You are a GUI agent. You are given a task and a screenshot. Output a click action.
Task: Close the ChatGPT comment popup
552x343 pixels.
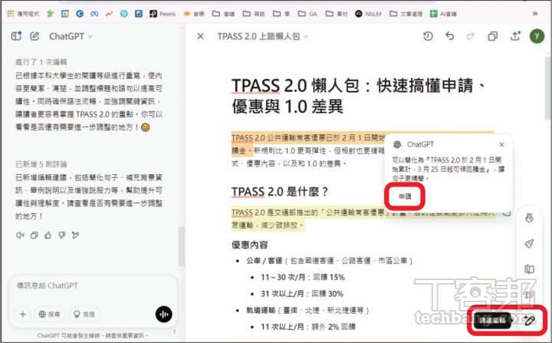(501, 144)
